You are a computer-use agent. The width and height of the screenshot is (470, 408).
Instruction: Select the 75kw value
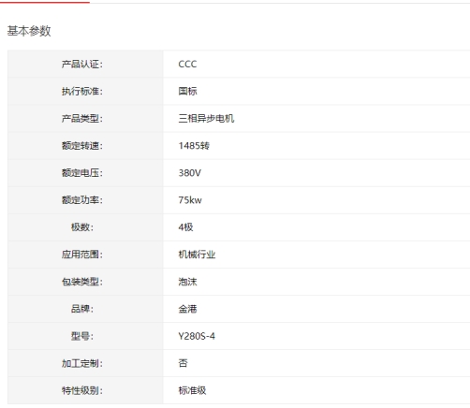pos(190,200)
